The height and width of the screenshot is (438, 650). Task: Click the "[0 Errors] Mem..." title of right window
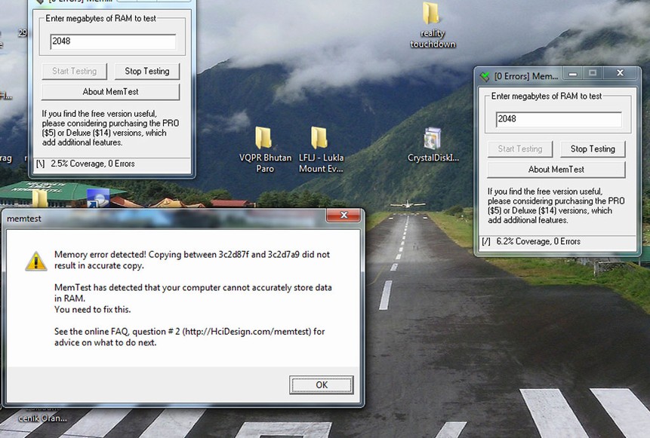click(x=525, y=76)
